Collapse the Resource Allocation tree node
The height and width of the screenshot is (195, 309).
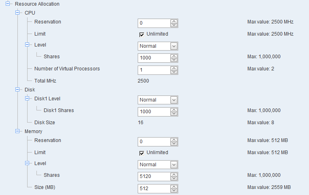(x=8, y=4)
